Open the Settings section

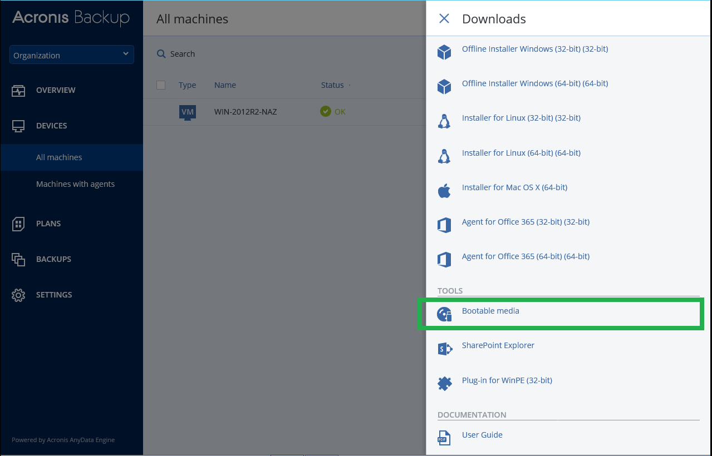pyautogui.click(x=54, y=295)
